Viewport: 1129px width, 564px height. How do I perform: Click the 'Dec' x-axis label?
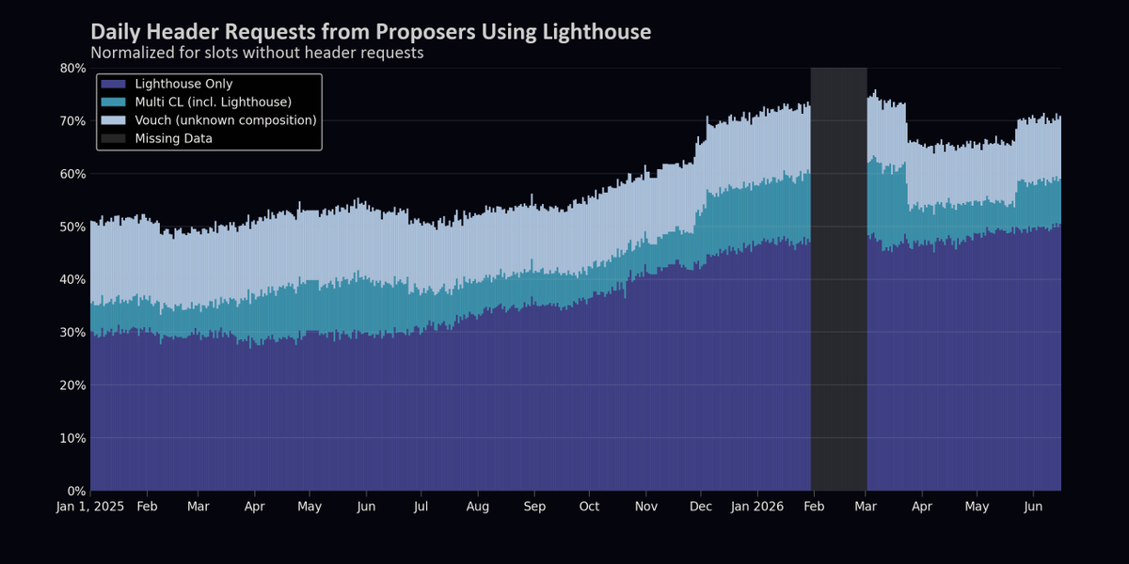tap(701, 507)
